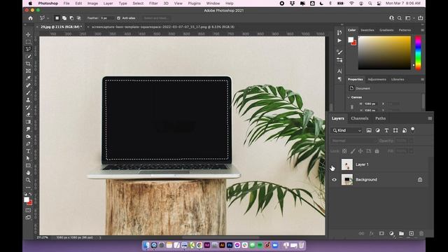Click the search icon in options bar
The width and height of the screenshot is (448, 252).
pos(400,18)
